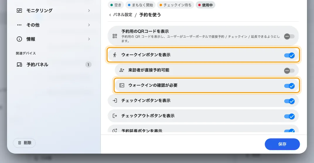Open 情報 menu item
The height and width of the screenshot is (163, 314).
click(x=54, y=39)
